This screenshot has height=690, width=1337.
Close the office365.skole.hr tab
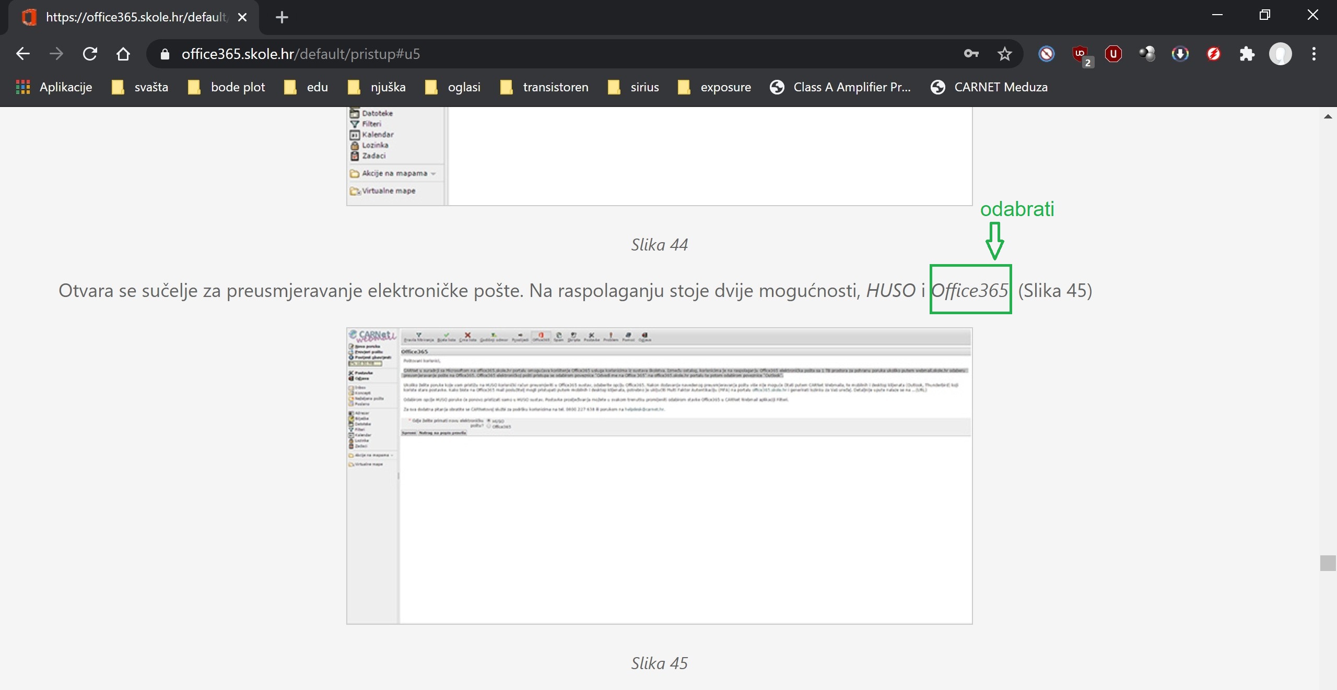tap(242, 17)
